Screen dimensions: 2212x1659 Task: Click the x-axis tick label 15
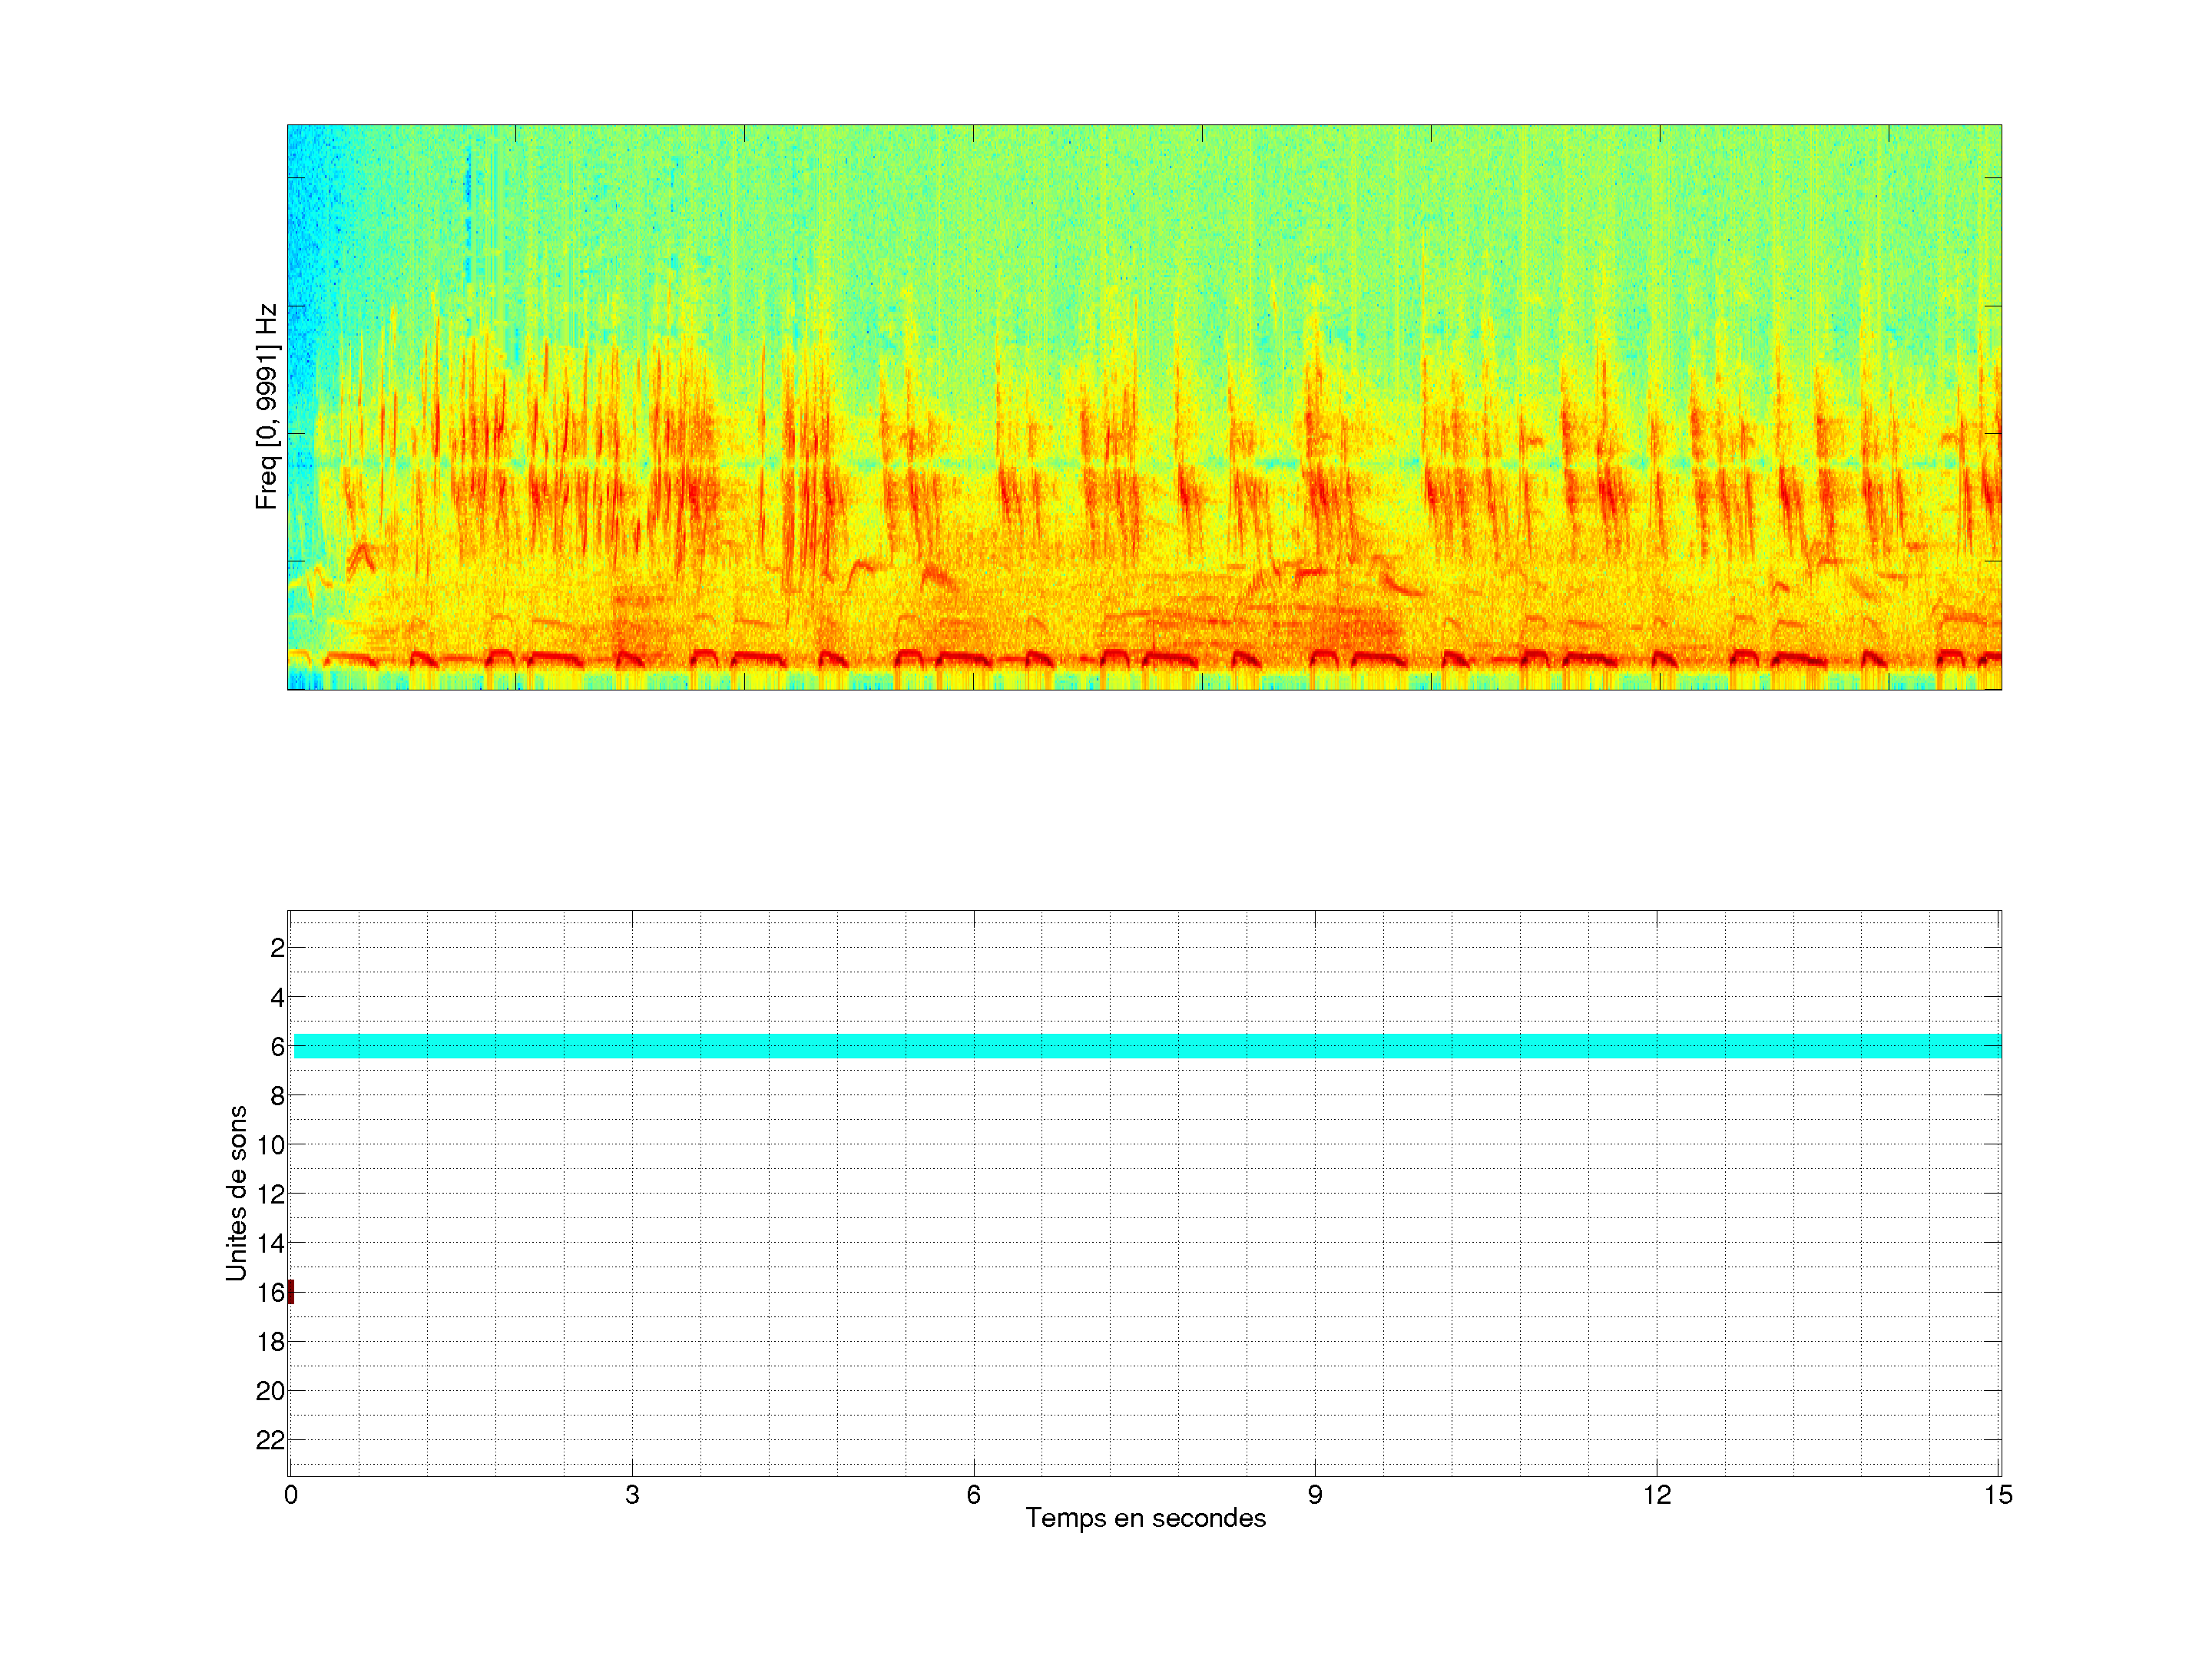(x=1998, y=1495)
